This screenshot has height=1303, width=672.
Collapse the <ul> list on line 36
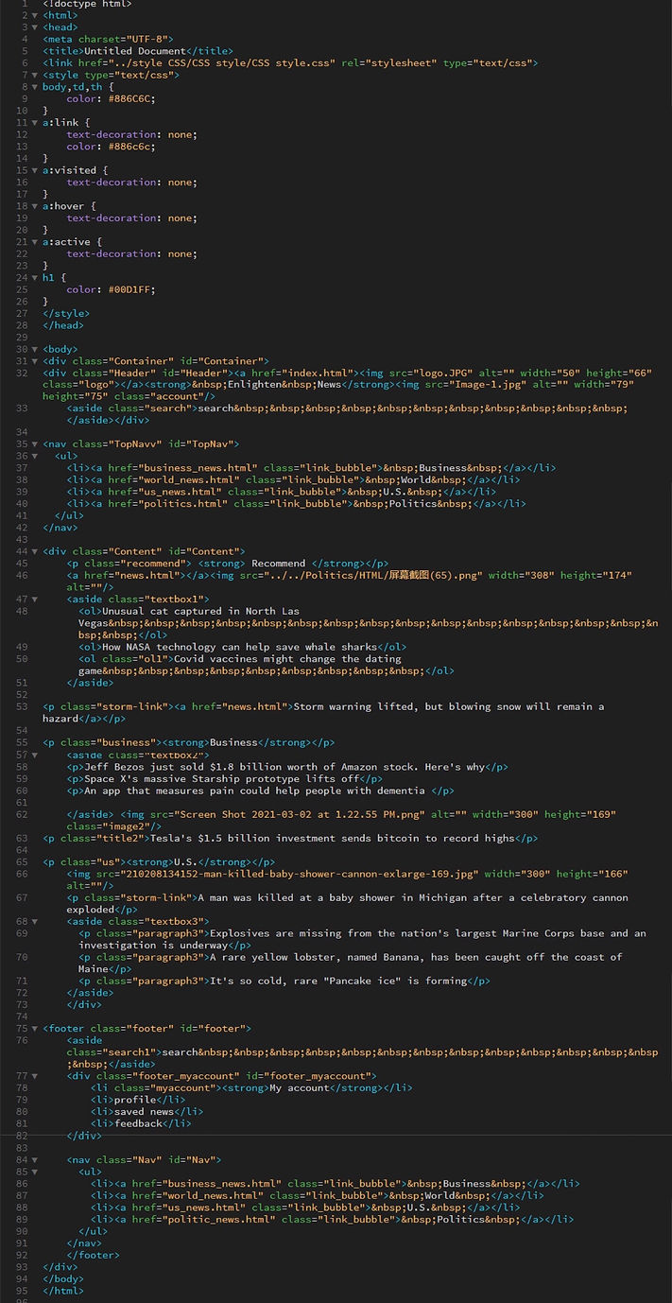tap(35, 456)
